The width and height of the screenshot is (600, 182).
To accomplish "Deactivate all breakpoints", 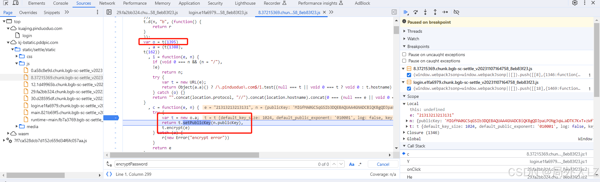I will click(457, 12).
